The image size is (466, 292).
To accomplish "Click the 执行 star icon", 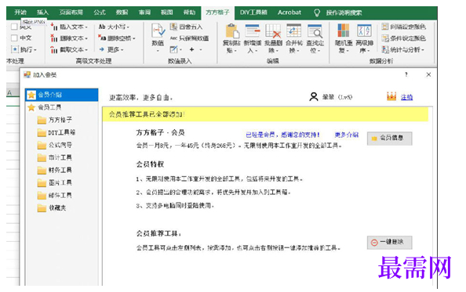I will pos(15,49).
